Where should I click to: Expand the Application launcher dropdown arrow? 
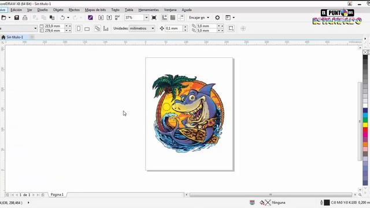pos(234,17)
